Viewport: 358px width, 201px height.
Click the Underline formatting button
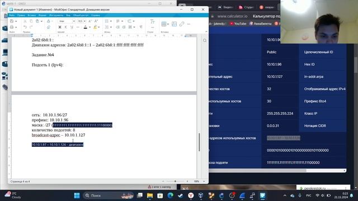tap(72, 27)
